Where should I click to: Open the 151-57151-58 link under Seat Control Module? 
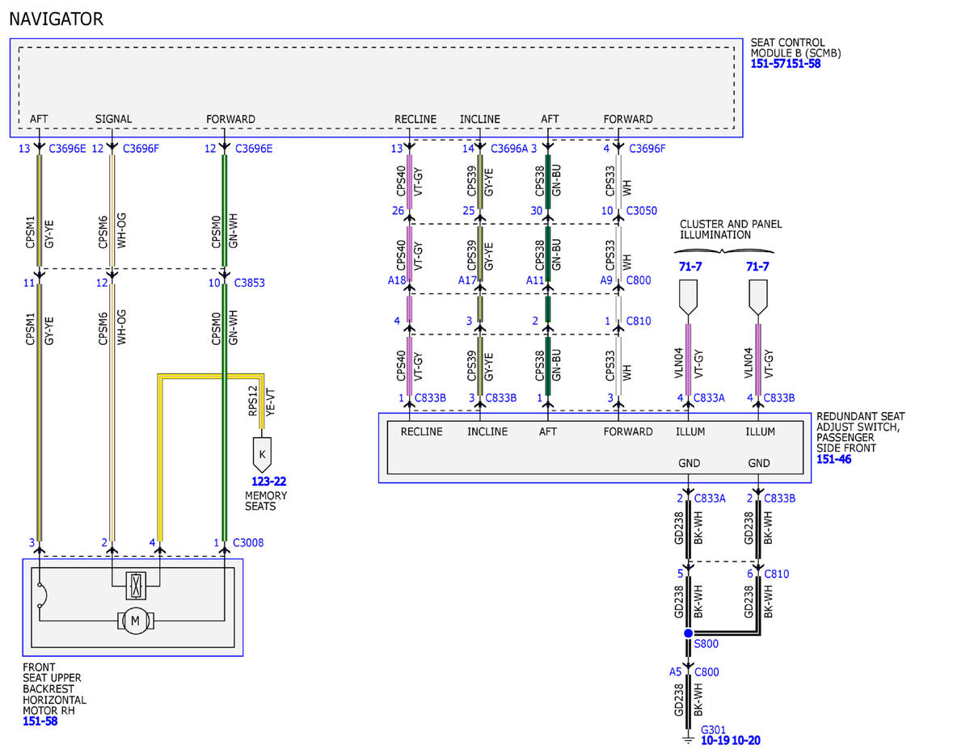[786, 64]
